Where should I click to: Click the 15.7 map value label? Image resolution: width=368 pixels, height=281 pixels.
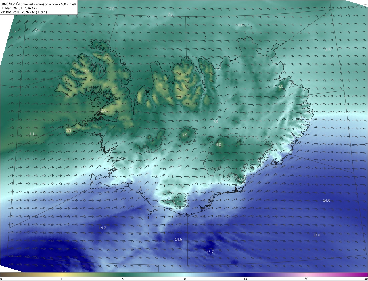(210, 252)
